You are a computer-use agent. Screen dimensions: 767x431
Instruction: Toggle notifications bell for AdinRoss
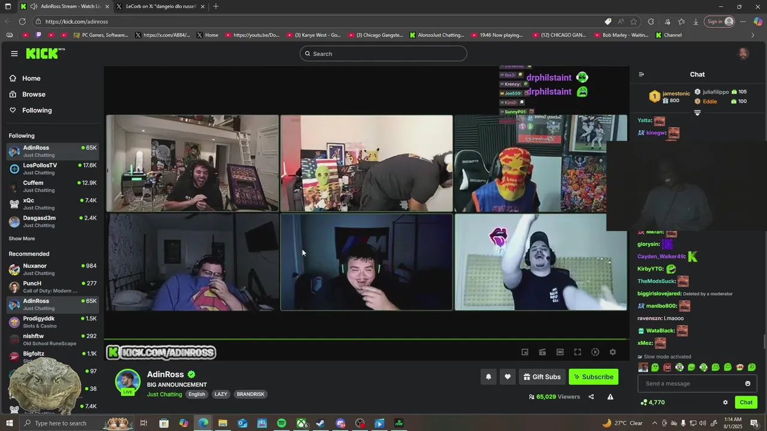pos(488,377)
